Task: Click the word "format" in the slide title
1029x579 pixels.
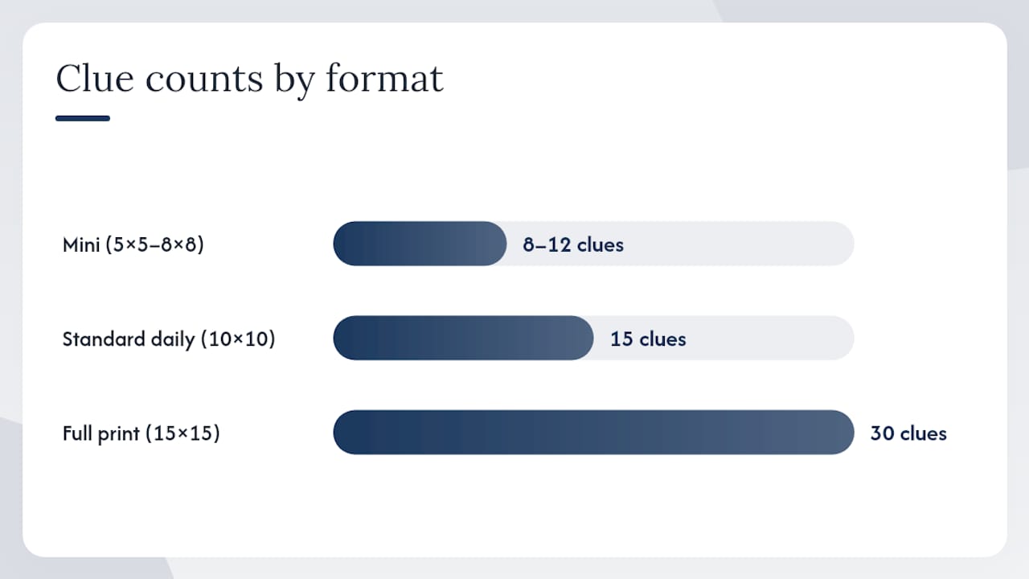Action: tap(384, 79)
